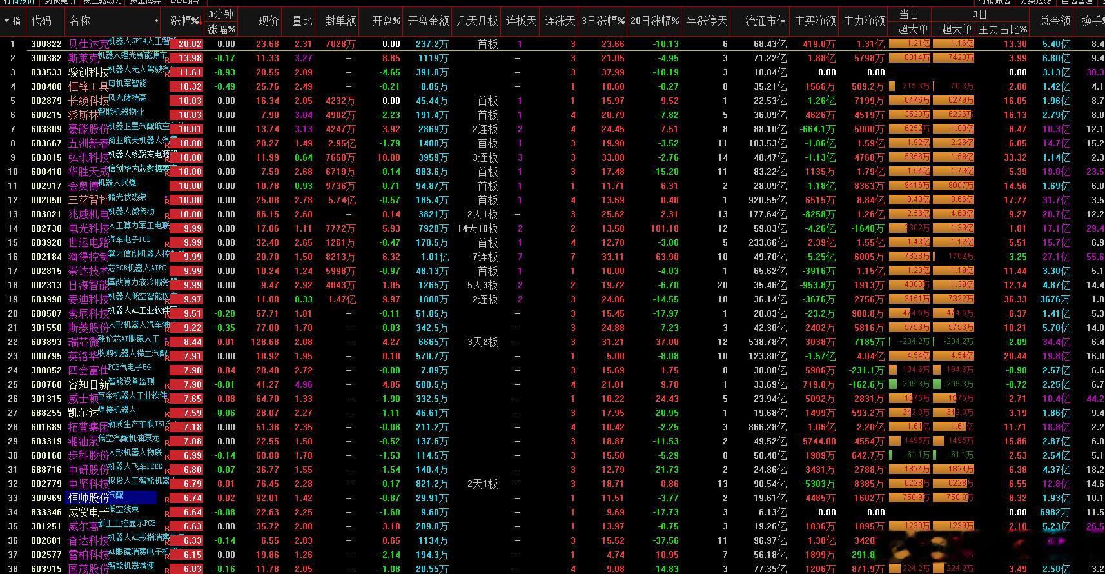The height and width of the screenshot is (574, 1105).
Task: Sort by the 量比 column header
Action: [x=302, y=21]
